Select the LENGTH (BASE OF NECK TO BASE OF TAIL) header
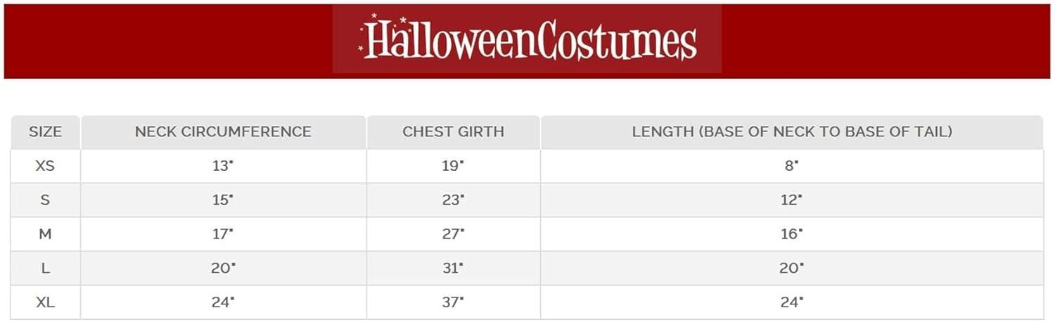This screenshot has width=1055, height=322. 792,132
